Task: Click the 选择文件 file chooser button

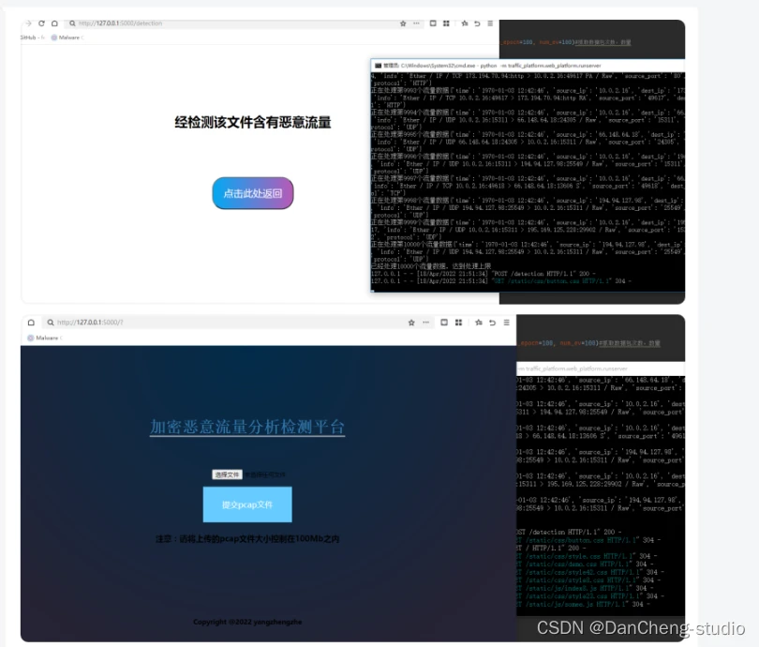Action: click(228, 473)
